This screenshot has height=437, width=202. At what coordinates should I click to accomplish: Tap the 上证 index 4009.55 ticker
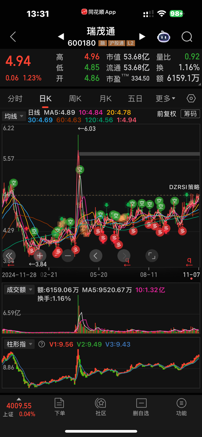pyautogui.click(x=19, y=409)
